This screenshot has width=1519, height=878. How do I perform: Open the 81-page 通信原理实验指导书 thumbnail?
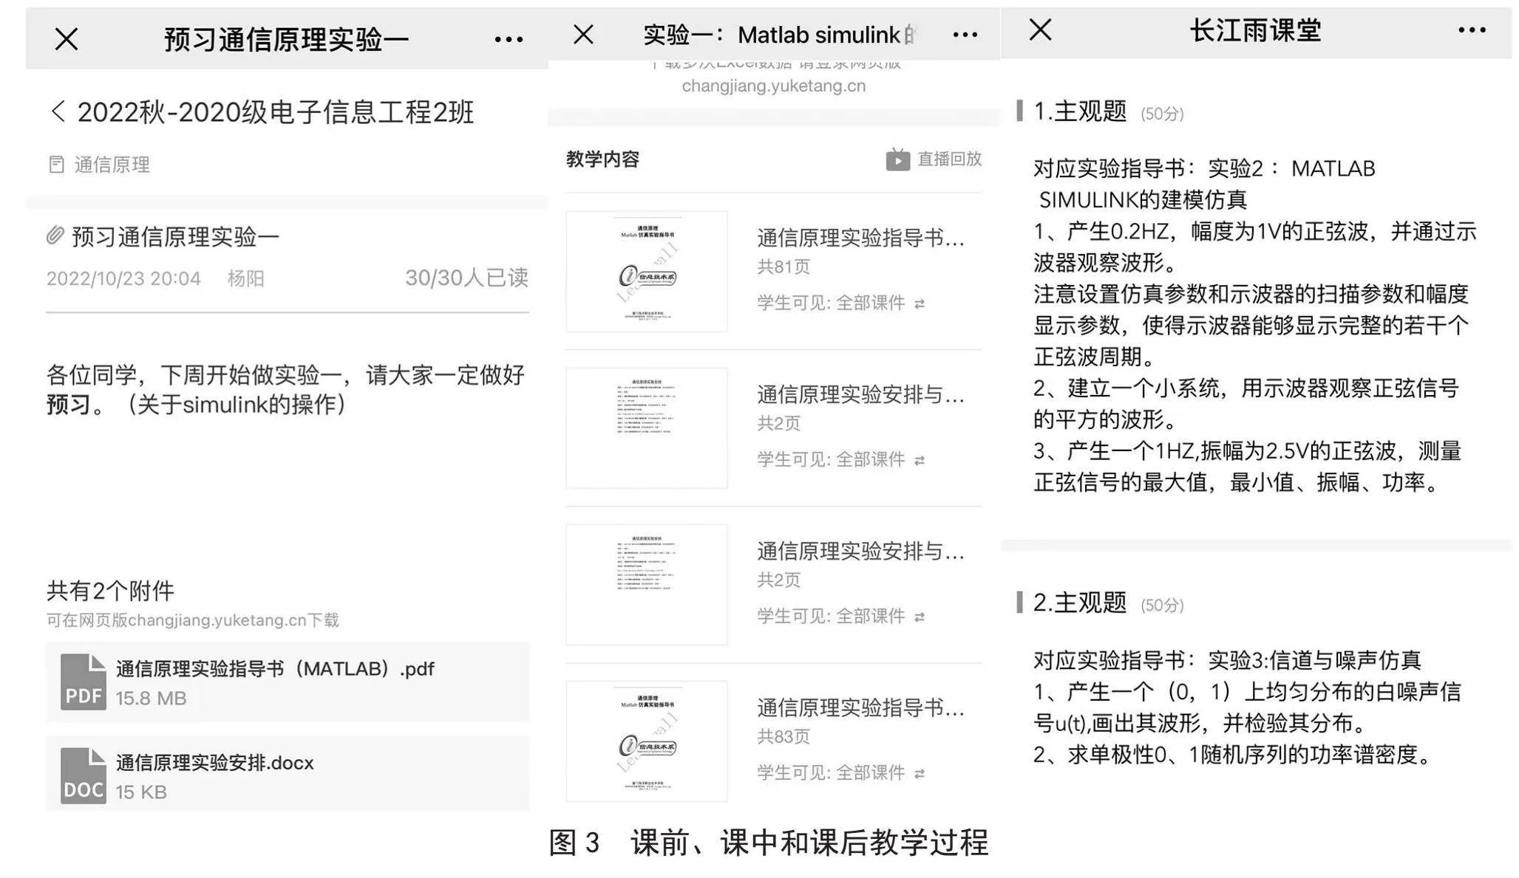click(x=647, y=271)
